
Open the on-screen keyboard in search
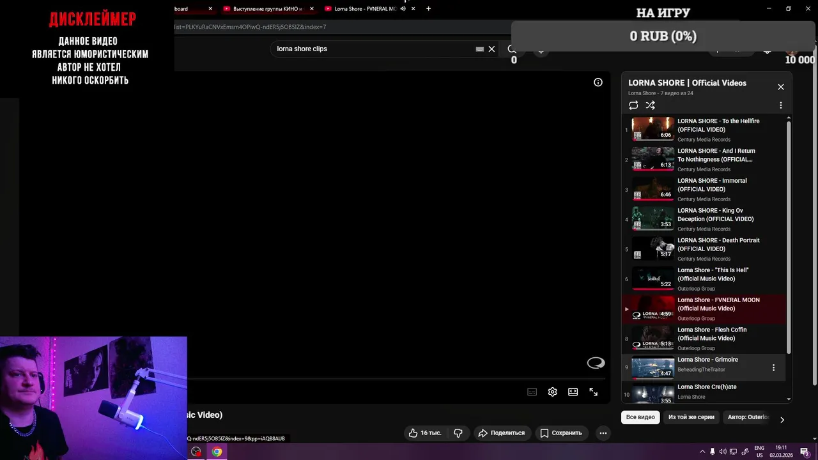[x=479, y=49]
